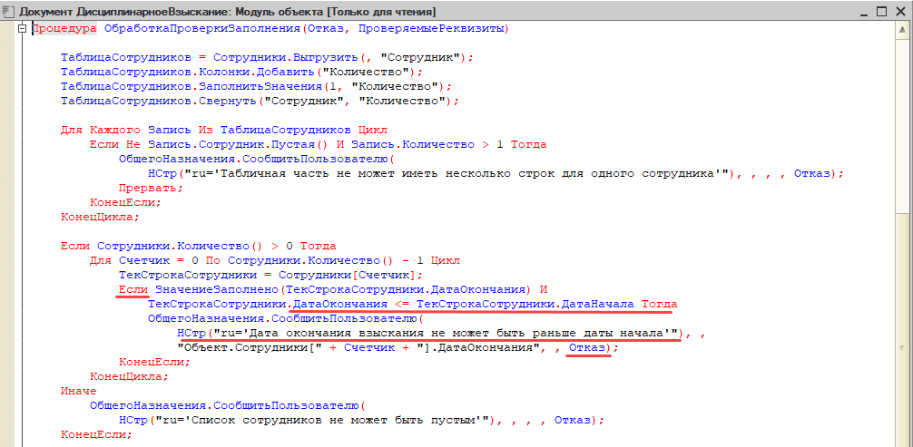Maximize the Модуль объекта window
The image size is (913, 447).
pyautogui.click(x=881, y=11)
